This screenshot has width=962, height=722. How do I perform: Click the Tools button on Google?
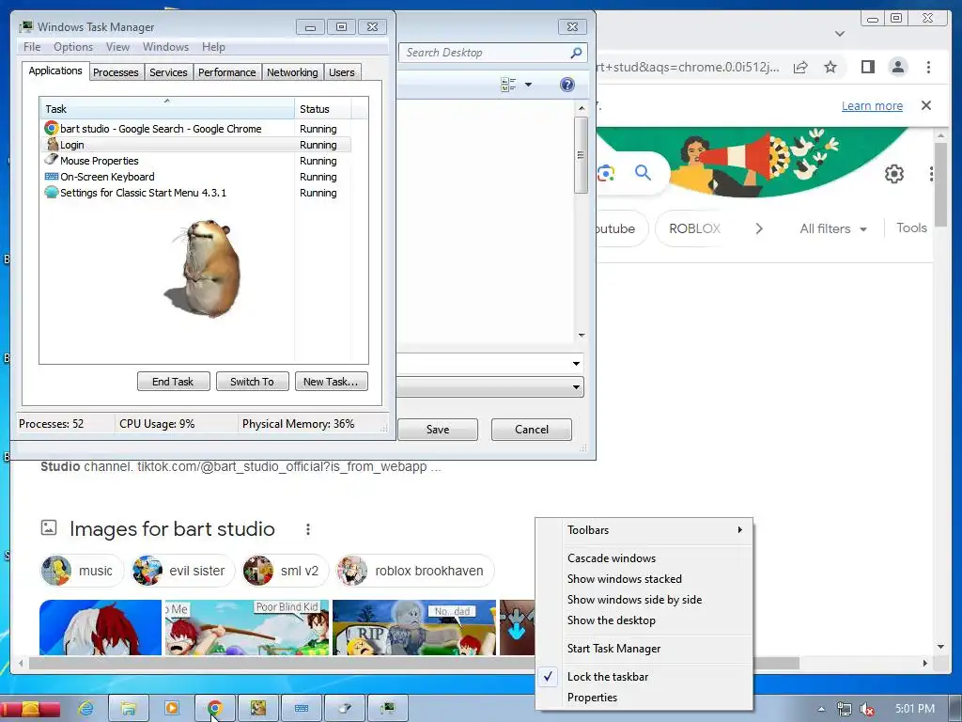tap(911, 228)
